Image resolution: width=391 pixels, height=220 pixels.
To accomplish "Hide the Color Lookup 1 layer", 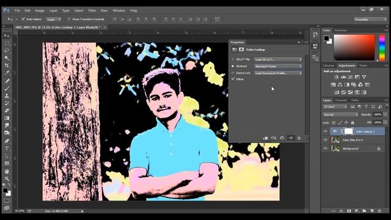I will pos(325,131).
